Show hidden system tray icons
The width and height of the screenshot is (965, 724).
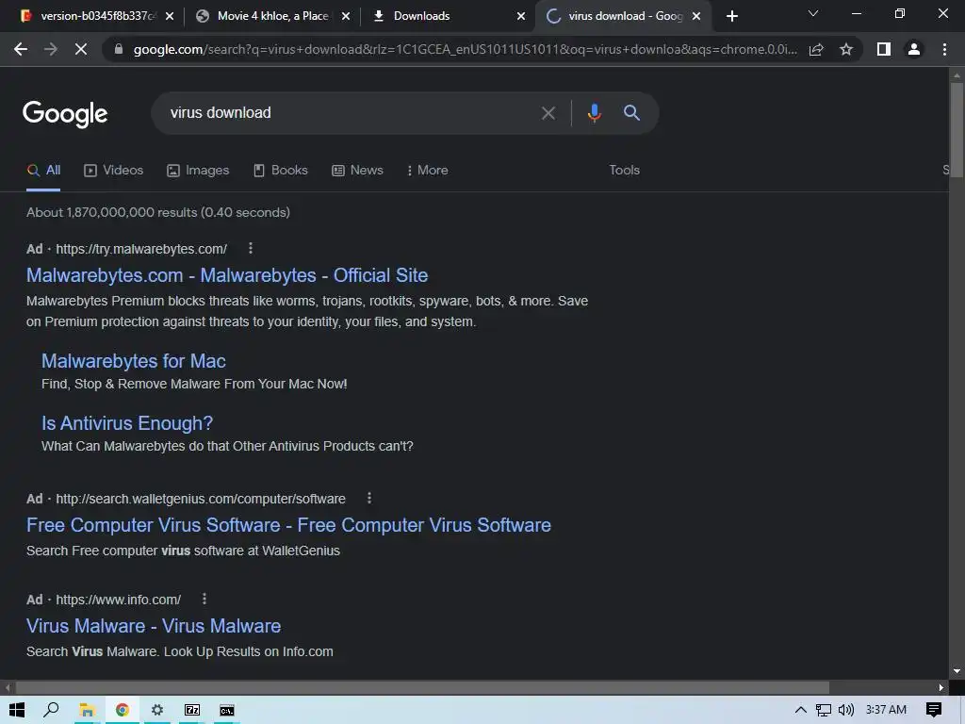800,710
